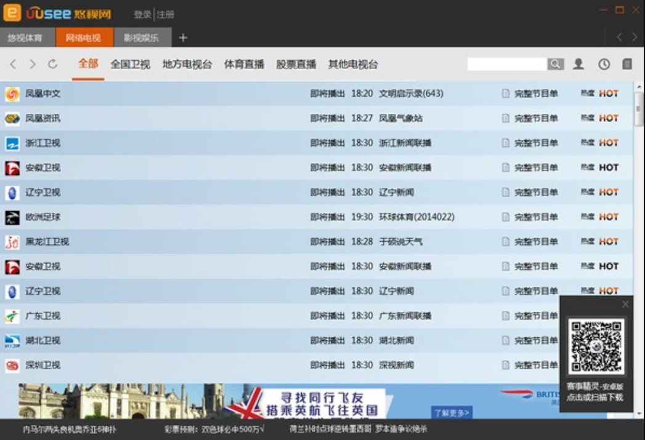Open the playlist document icon in toolbar

tap(627, 64)
